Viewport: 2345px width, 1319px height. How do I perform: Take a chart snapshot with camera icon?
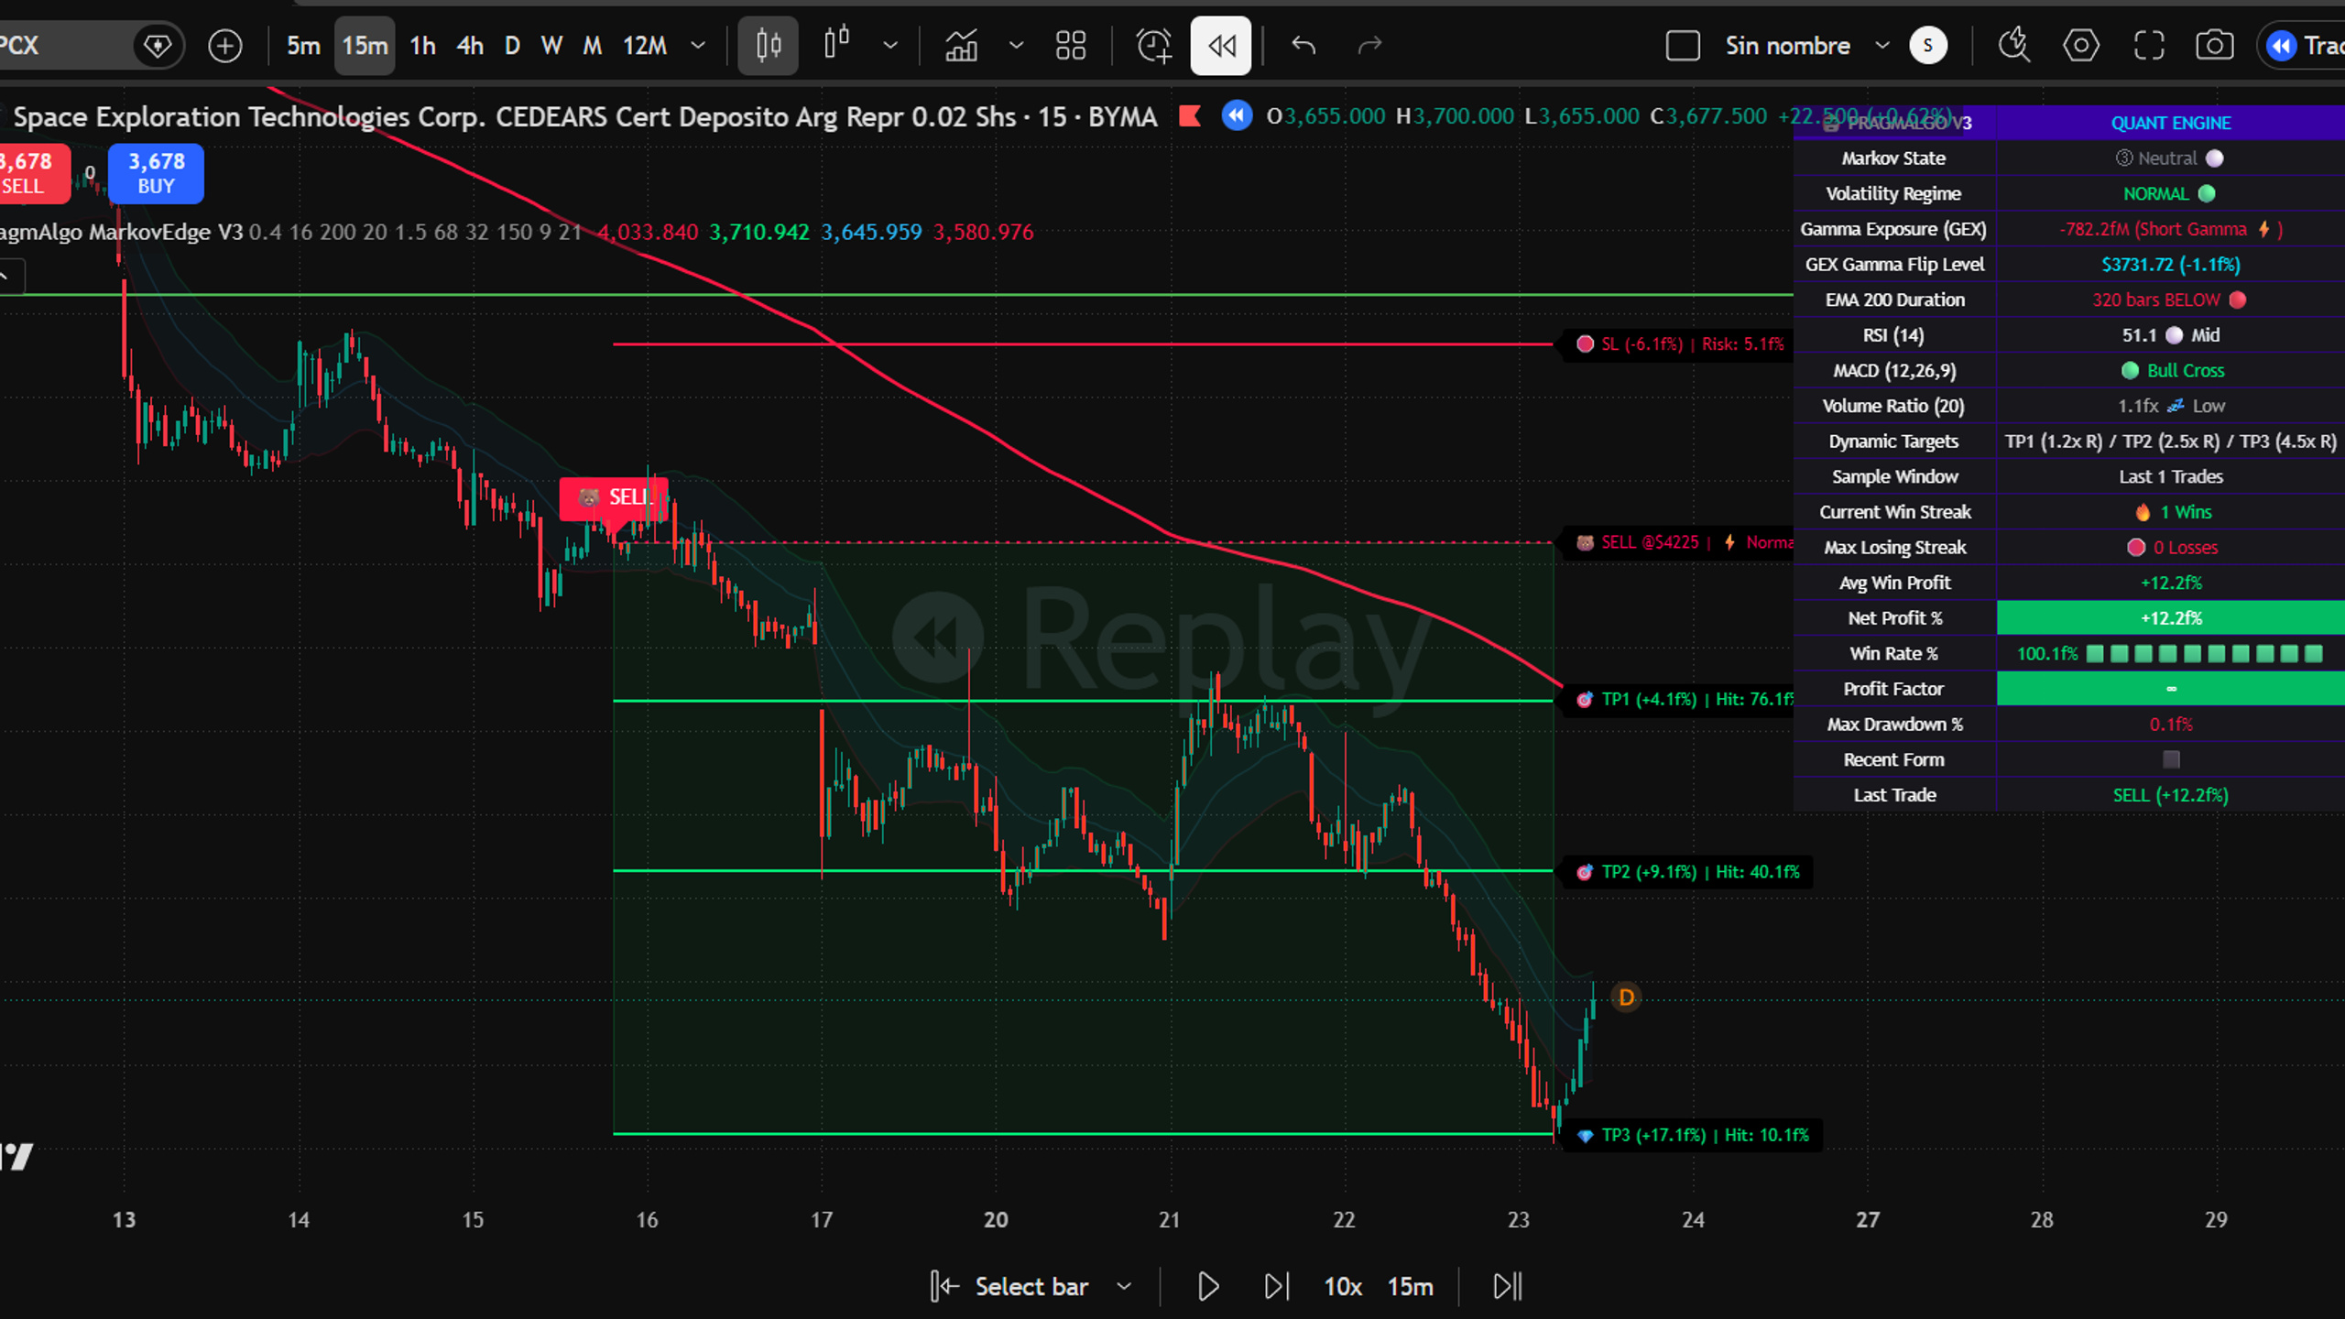2214,46
